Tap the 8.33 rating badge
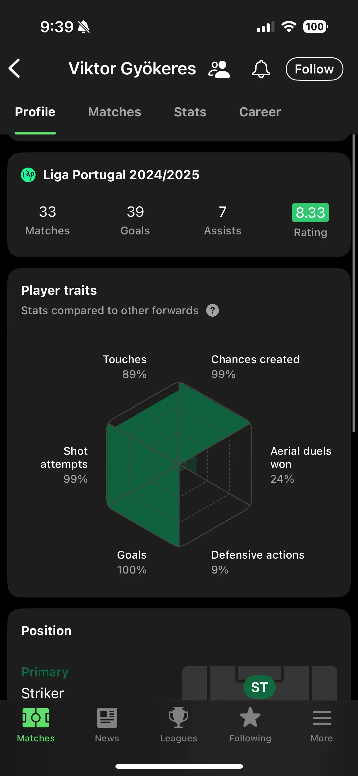Viewport: 358px width, 776px height. click(310, 213)
